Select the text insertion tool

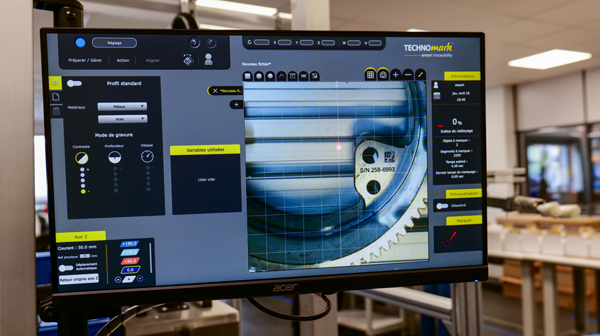(292, 77)
